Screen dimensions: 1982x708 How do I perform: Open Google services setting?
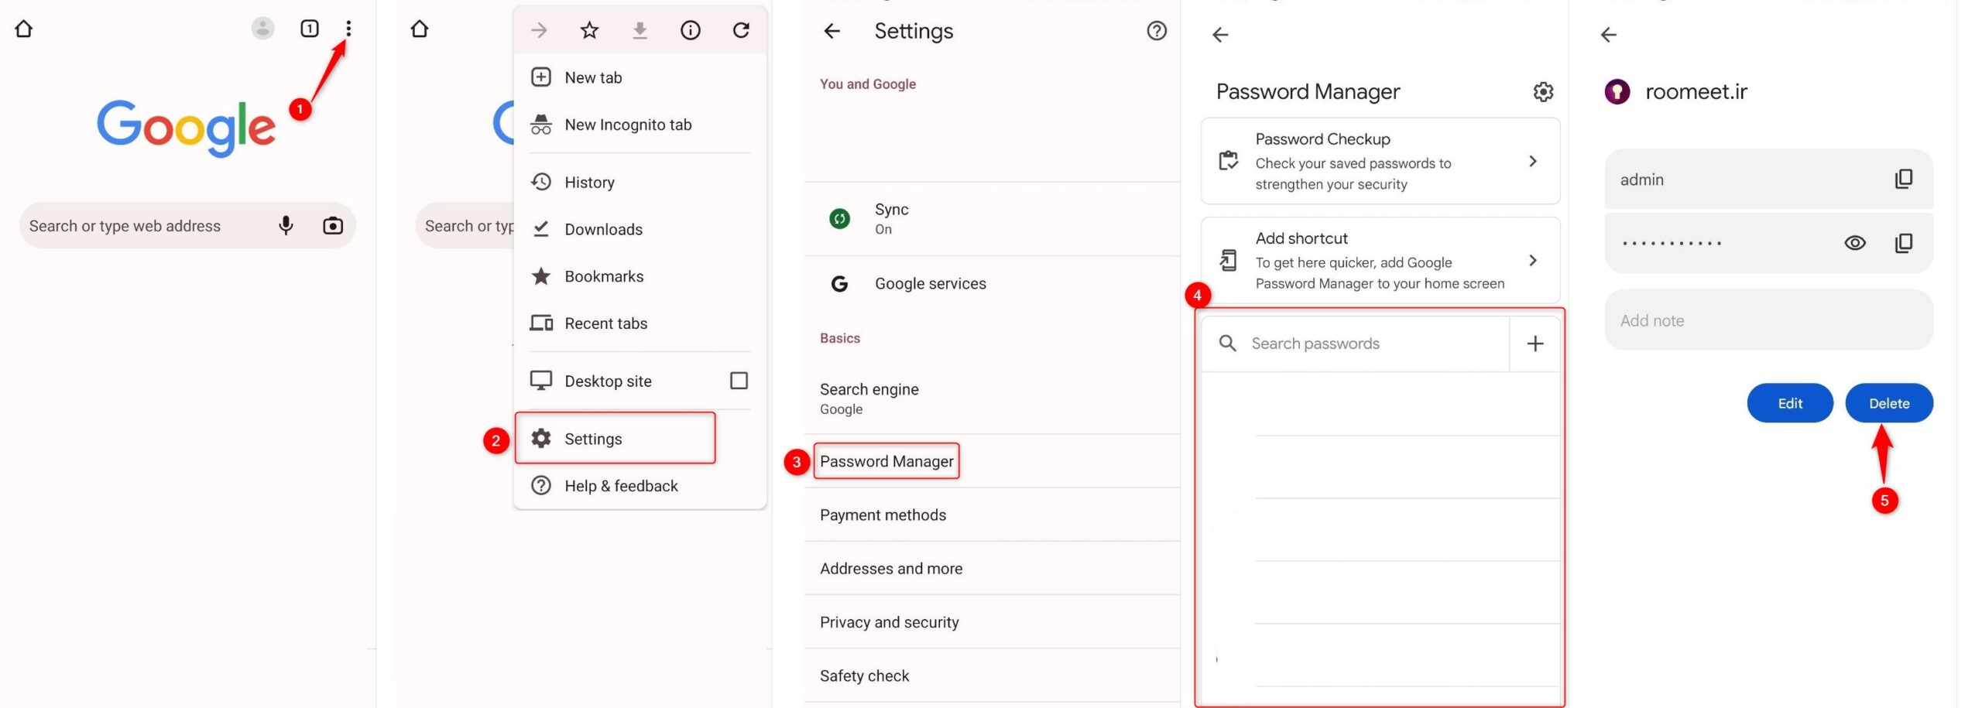(992, 284)
